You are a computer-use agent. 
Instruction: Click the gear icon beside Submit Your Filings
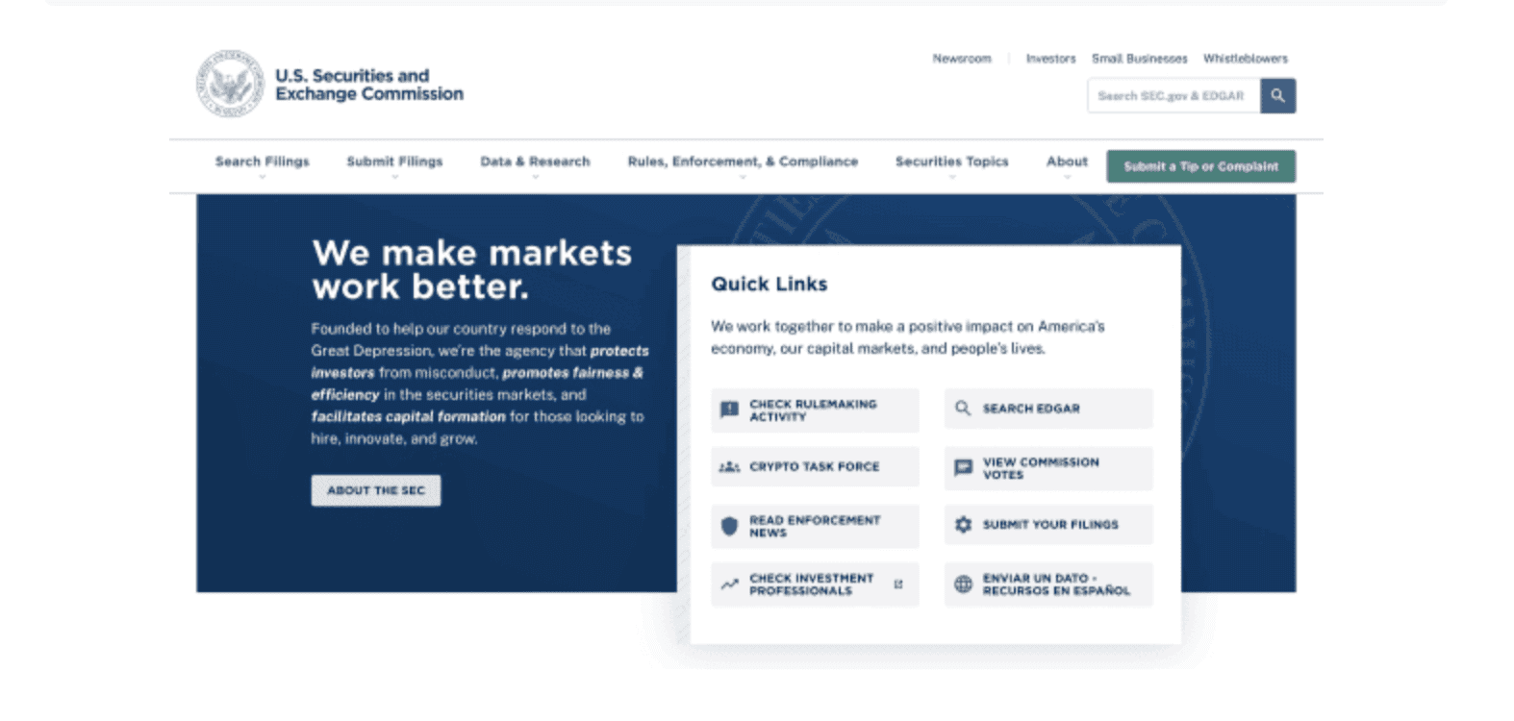[963, 525]
